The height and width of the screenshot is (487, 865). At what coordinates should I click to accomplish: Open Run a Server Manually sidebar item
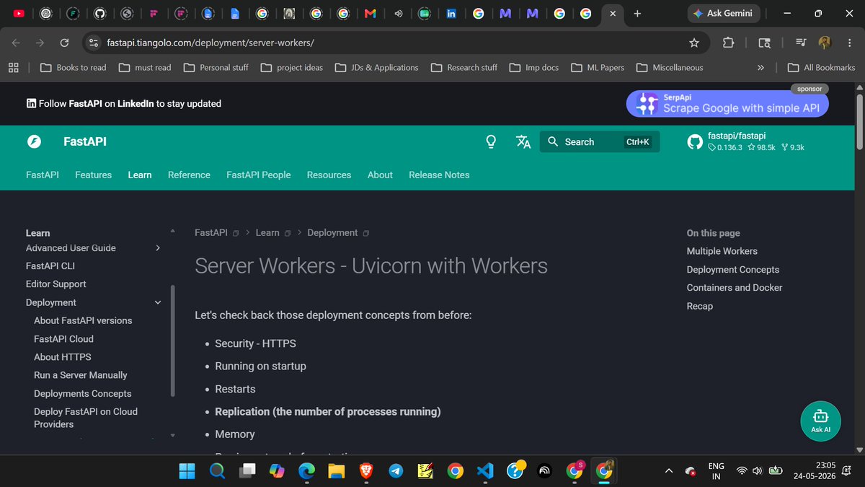pos(81,375)
